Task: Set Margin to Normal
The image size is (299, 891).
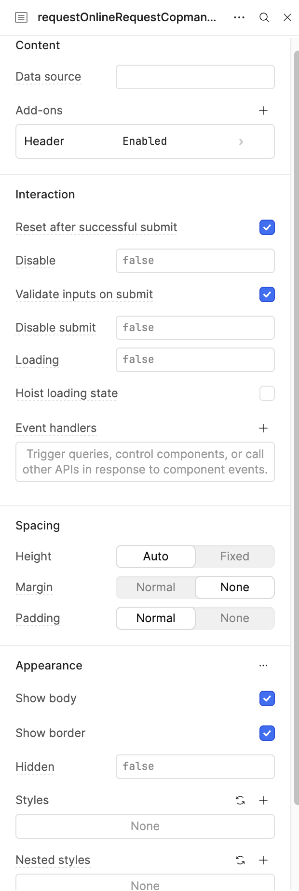Action: click(x=156, y=587)
